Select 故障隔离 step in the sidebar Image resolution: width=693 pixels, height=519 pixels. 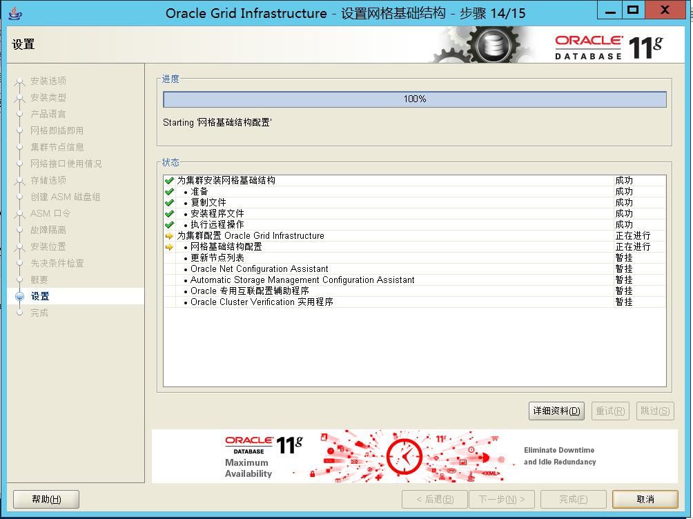[48, 231]
